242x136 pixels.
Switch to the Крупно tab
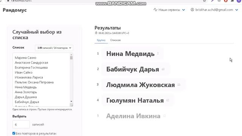point(101,40)
